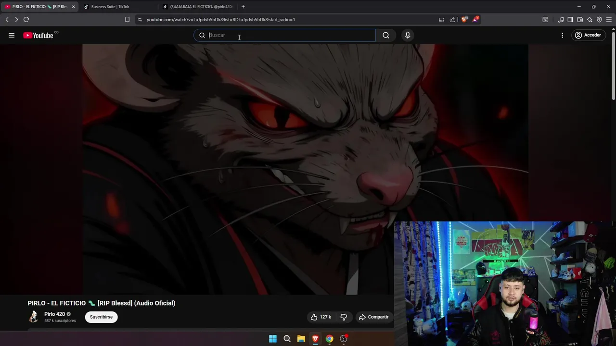Close the PIRLO - EL FICTICIO tab
616x346 pixels.
point(73,7)
